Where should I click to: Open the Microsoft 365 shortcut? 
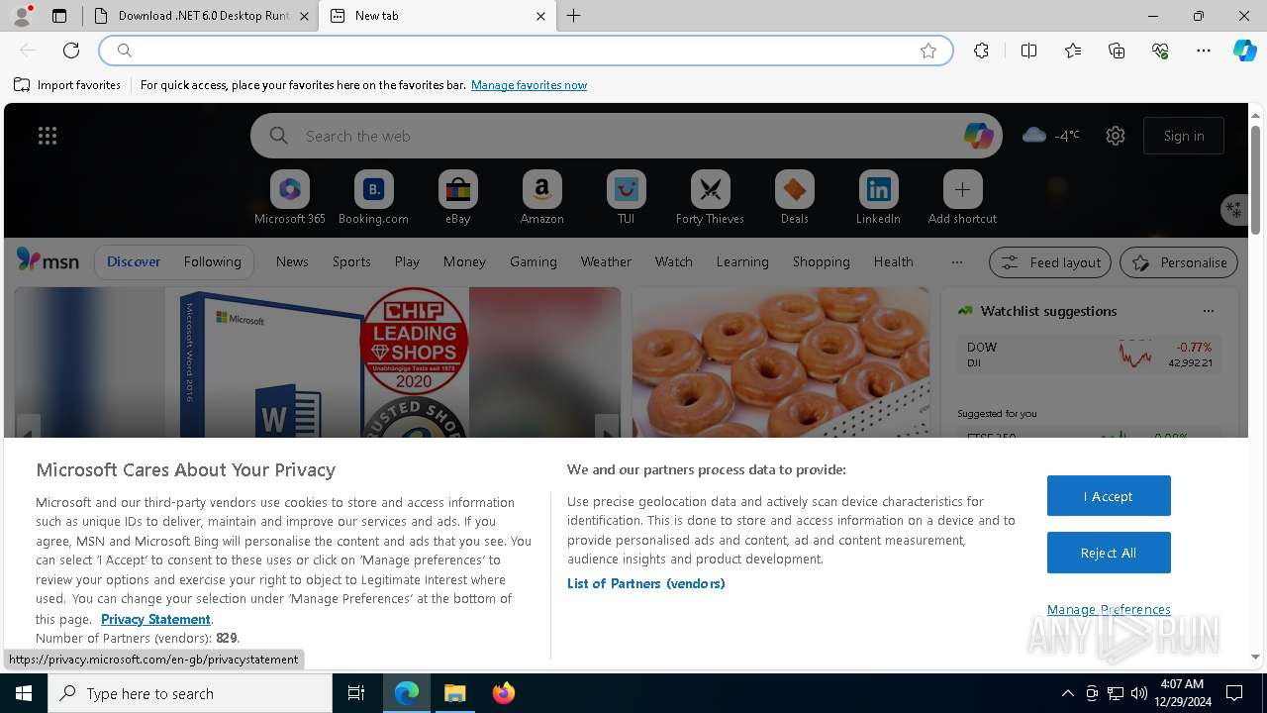coord(290,197)
